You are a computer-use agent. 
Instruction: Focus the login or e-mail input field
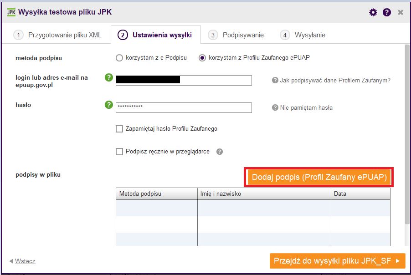pos(184,80)
